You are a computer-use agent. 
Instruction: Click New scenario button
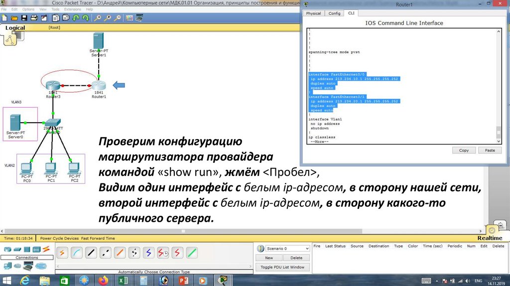click(x=269, y=258)
